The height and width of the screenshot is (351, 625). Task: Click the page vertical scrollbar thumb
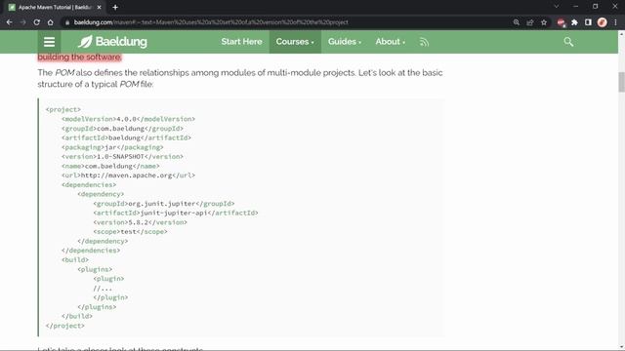click(x=621, y=82)
